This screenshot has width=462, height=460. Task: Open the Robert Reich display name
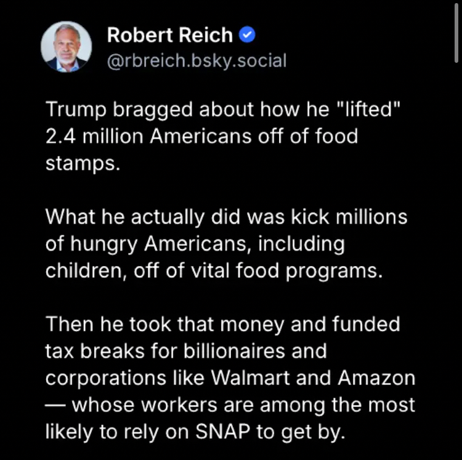[169, 35]
